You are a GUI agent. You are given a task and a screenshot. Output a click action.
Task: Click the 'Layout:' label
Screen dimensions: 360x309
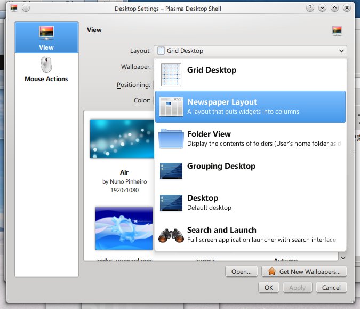coord(140,51)
